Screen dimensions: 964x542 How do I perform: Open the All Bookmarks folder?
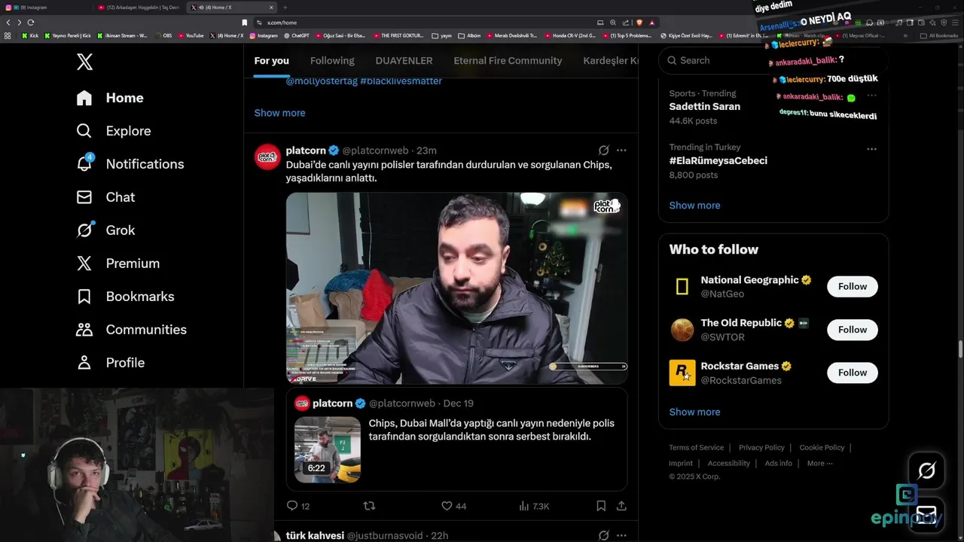939,35
